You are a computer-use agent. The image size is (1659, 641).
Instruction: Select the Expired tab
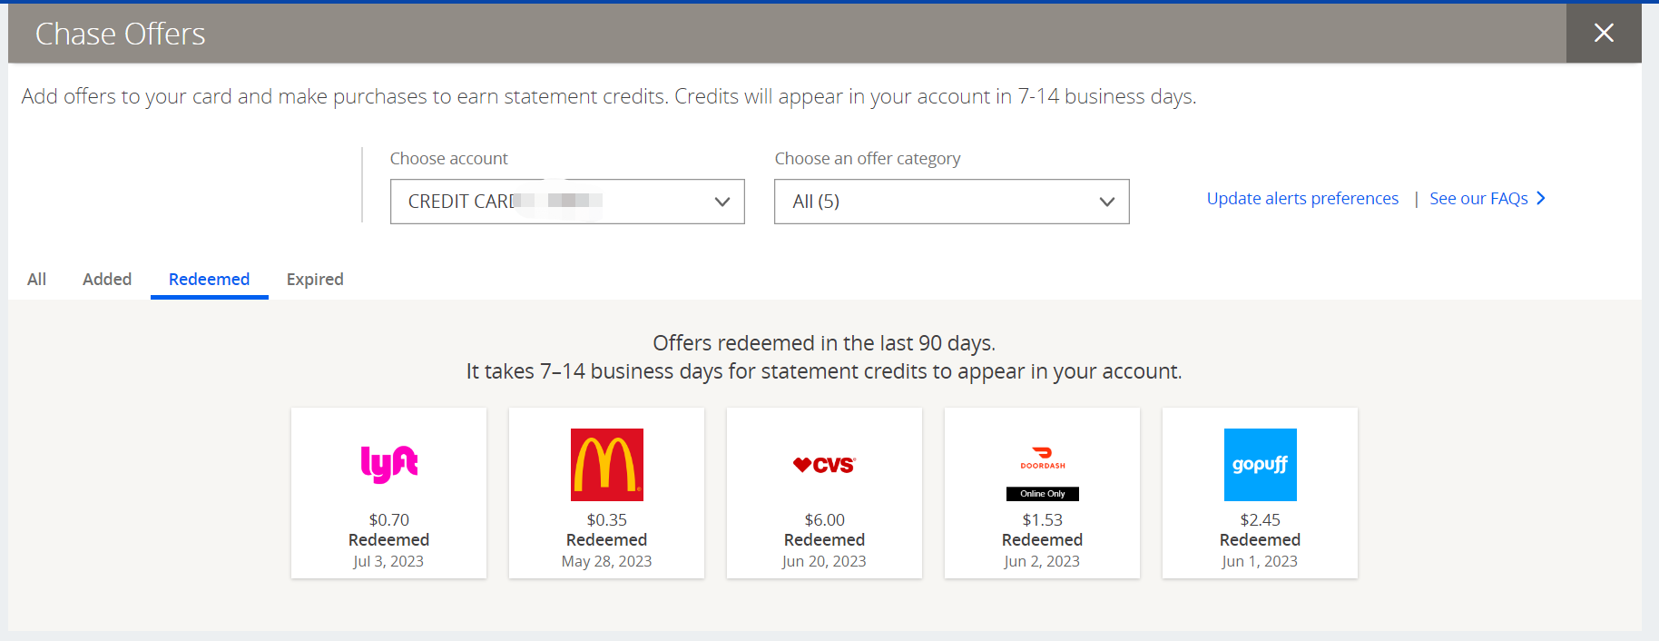[315, 279]
